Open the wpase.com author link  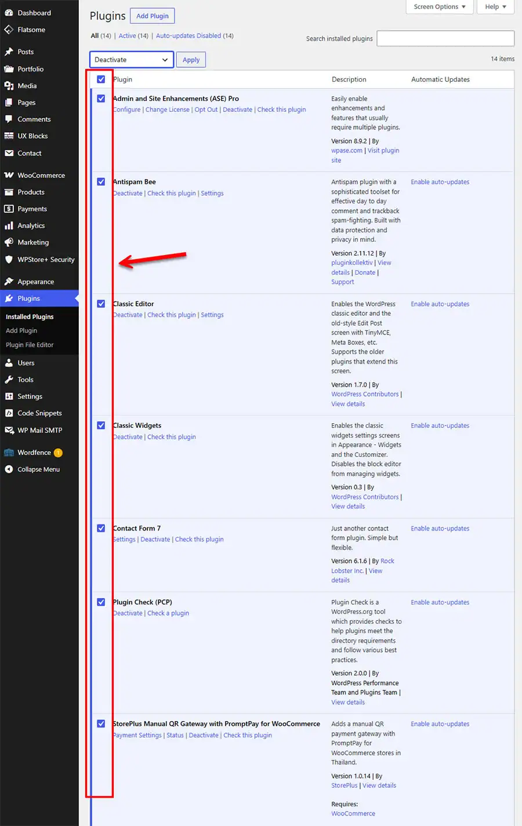(x=347, y=151)
